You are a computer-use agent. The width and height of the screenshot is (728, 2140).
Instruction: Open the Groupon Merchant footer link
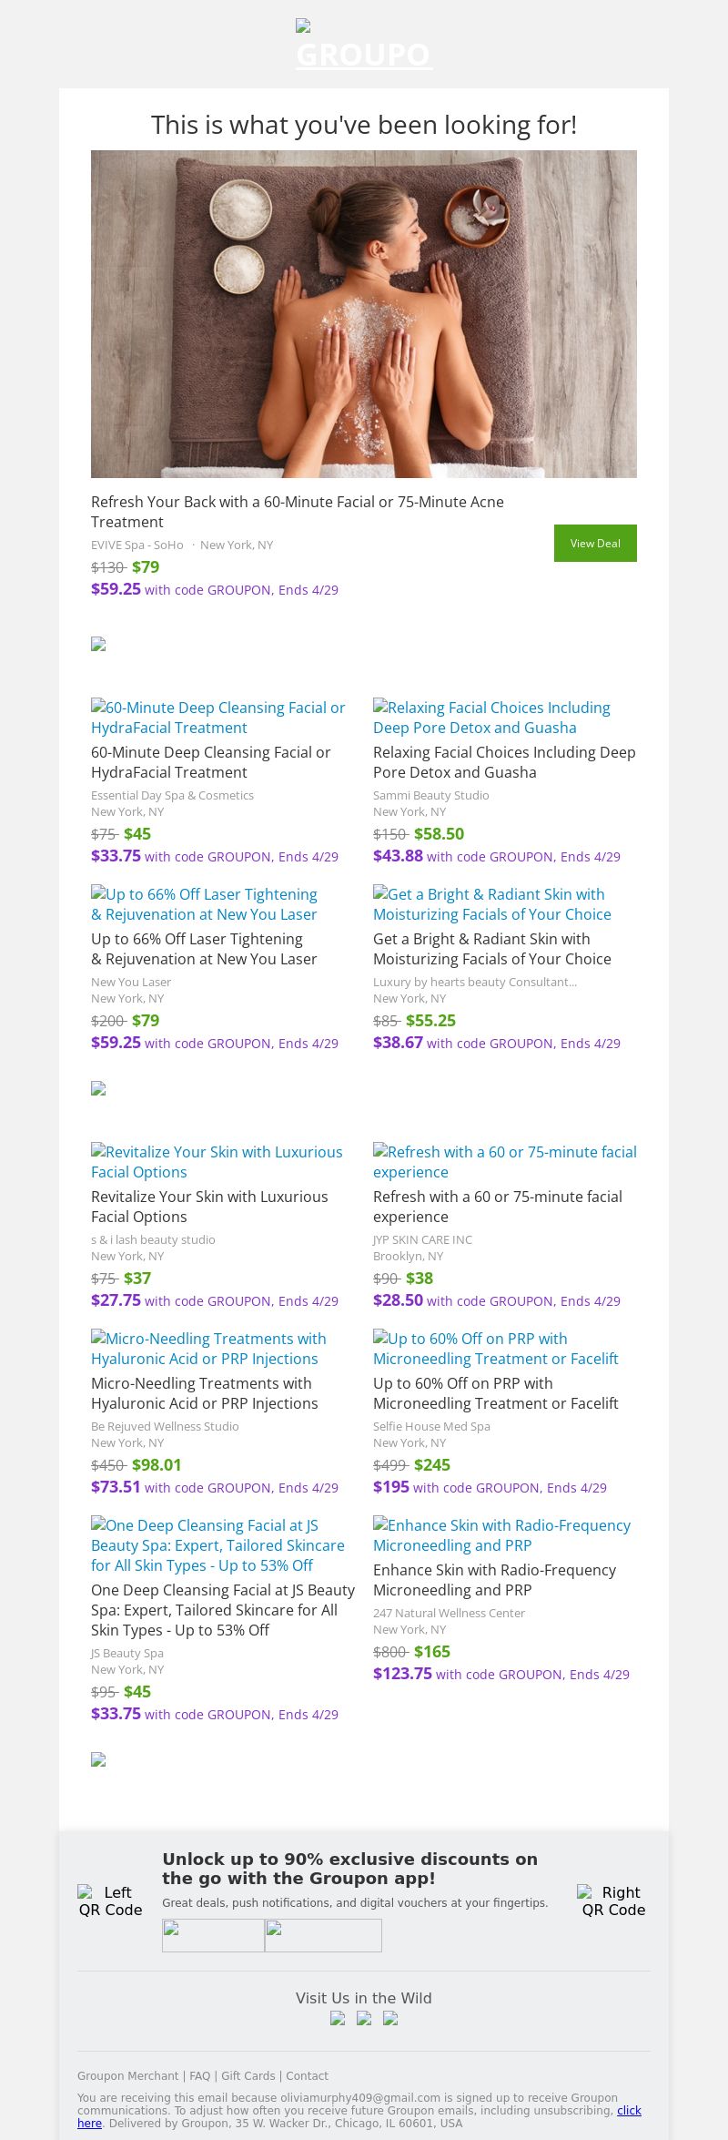point(127,2075)
